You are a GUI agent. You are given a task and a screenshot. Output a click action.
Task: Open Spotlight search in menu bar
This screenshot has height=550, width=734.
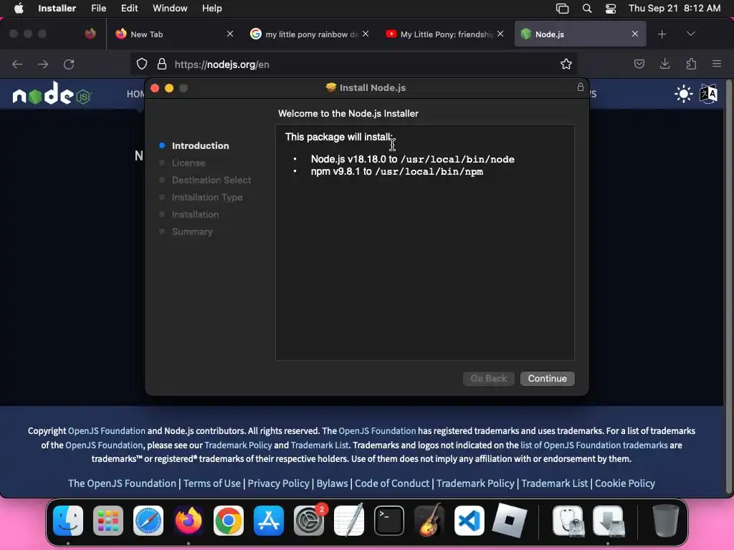click(587, 9)
